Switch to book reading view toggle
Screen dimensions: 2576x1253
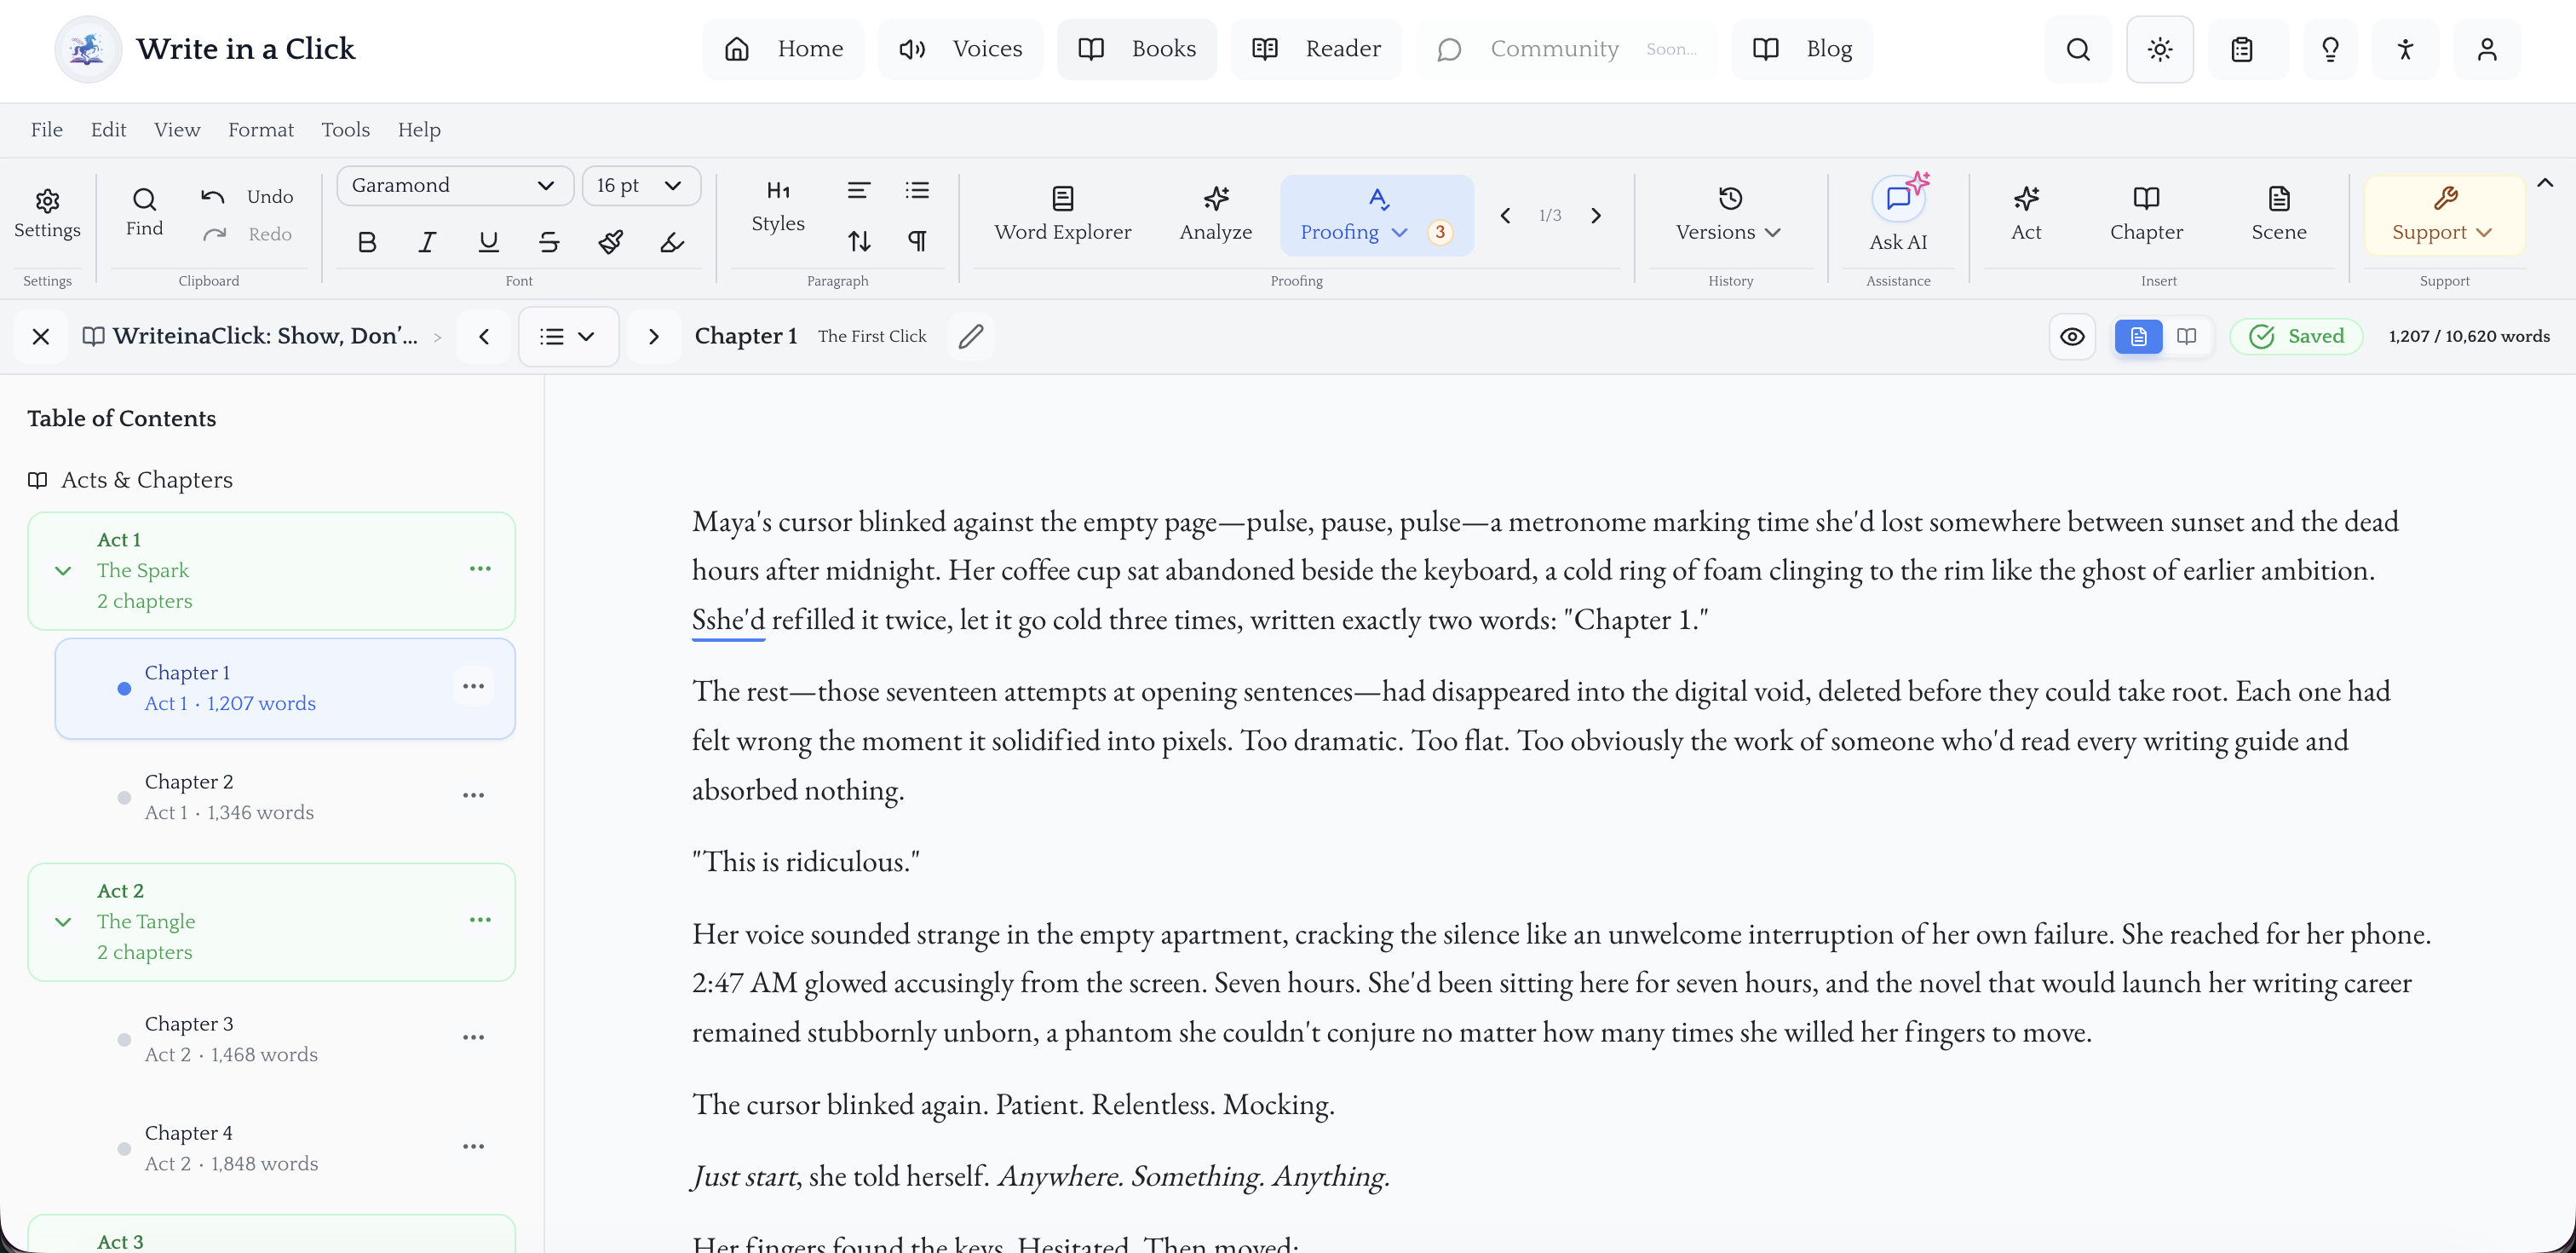(x=2188, y=337)
